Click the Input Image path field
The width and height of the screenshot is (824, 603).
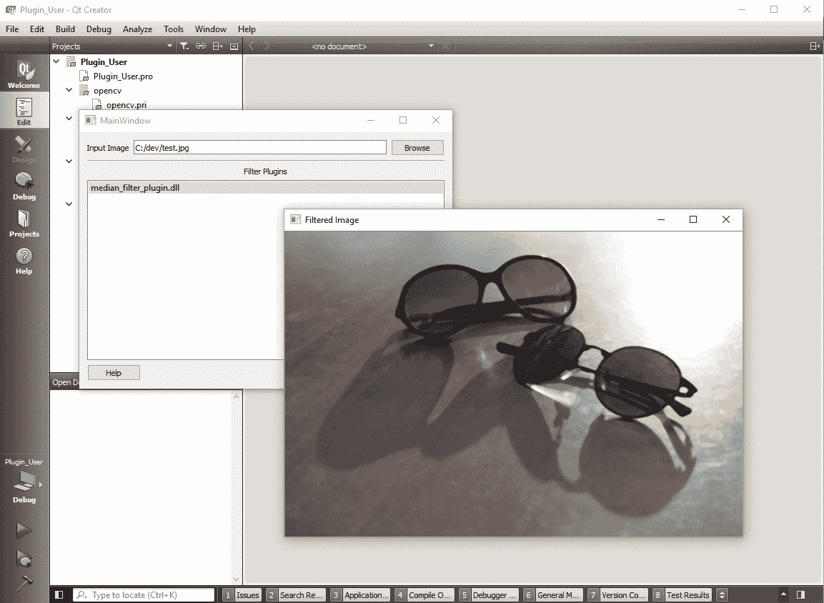coord(259,148)
